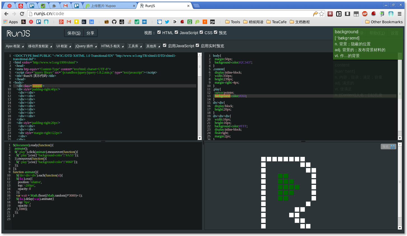Screen dimensions: 407x236
Task: Click the background-color:#2C3437 line in CSS
Action: pyautogui.click(x=233, y=62)
